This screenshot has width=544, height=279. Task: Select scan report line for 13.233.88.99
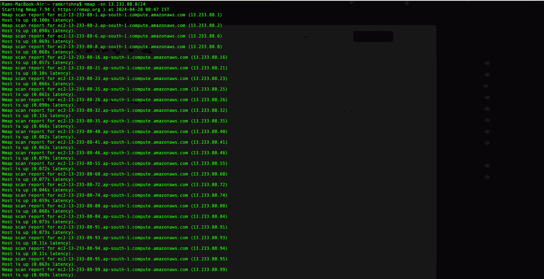(x=115, y=270)
